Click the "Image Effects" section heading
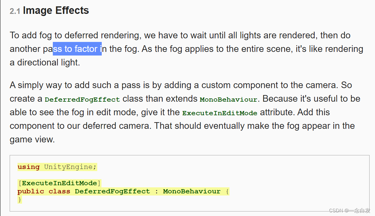The image size is (375, 216). (56, 11)
